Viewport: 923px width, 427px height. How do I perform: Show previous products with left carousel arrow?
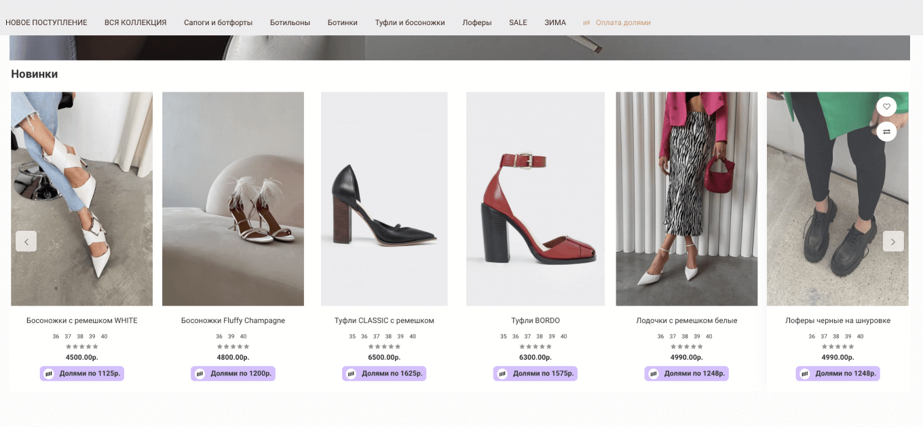26,241
